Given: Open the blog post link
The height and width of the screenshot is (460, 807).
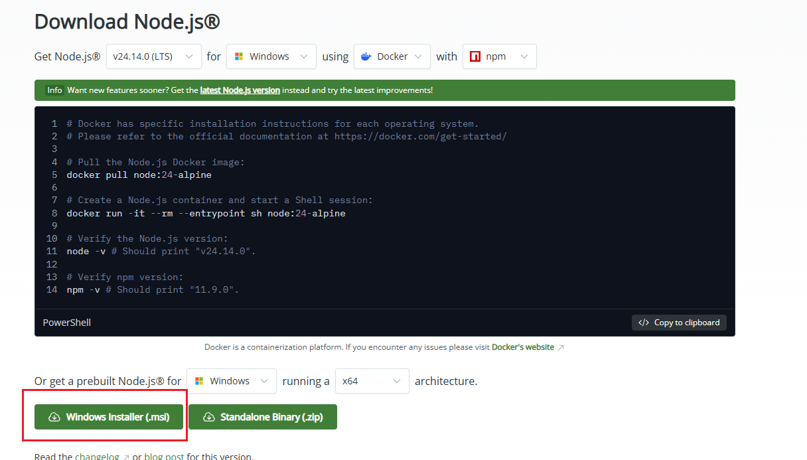Looking at the screenshot, I should point(164,457).
